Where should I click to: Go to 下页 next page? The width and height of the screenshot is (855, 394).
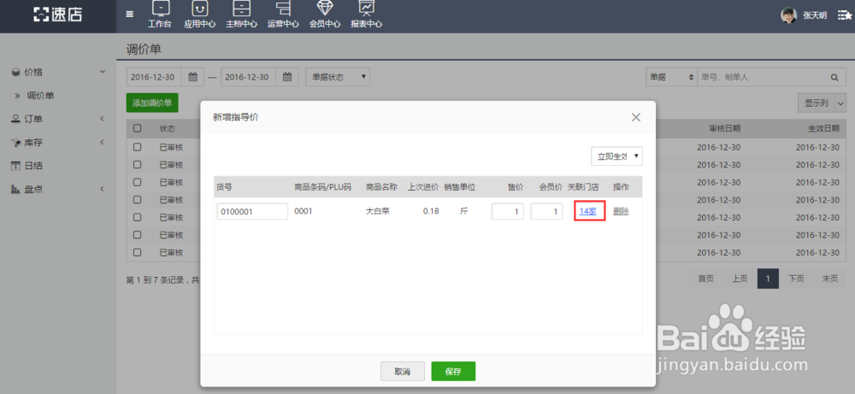coord(796,279)
